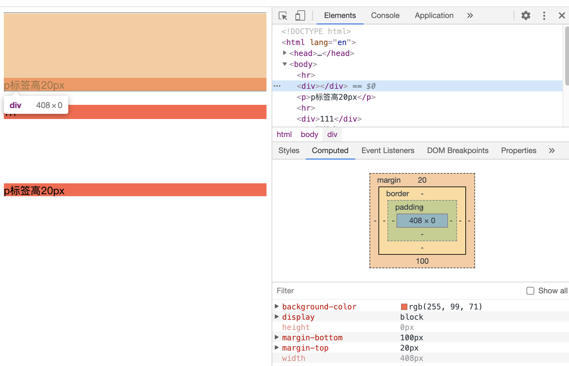
Task: Open the Application tab
Action: coord(434,15)
